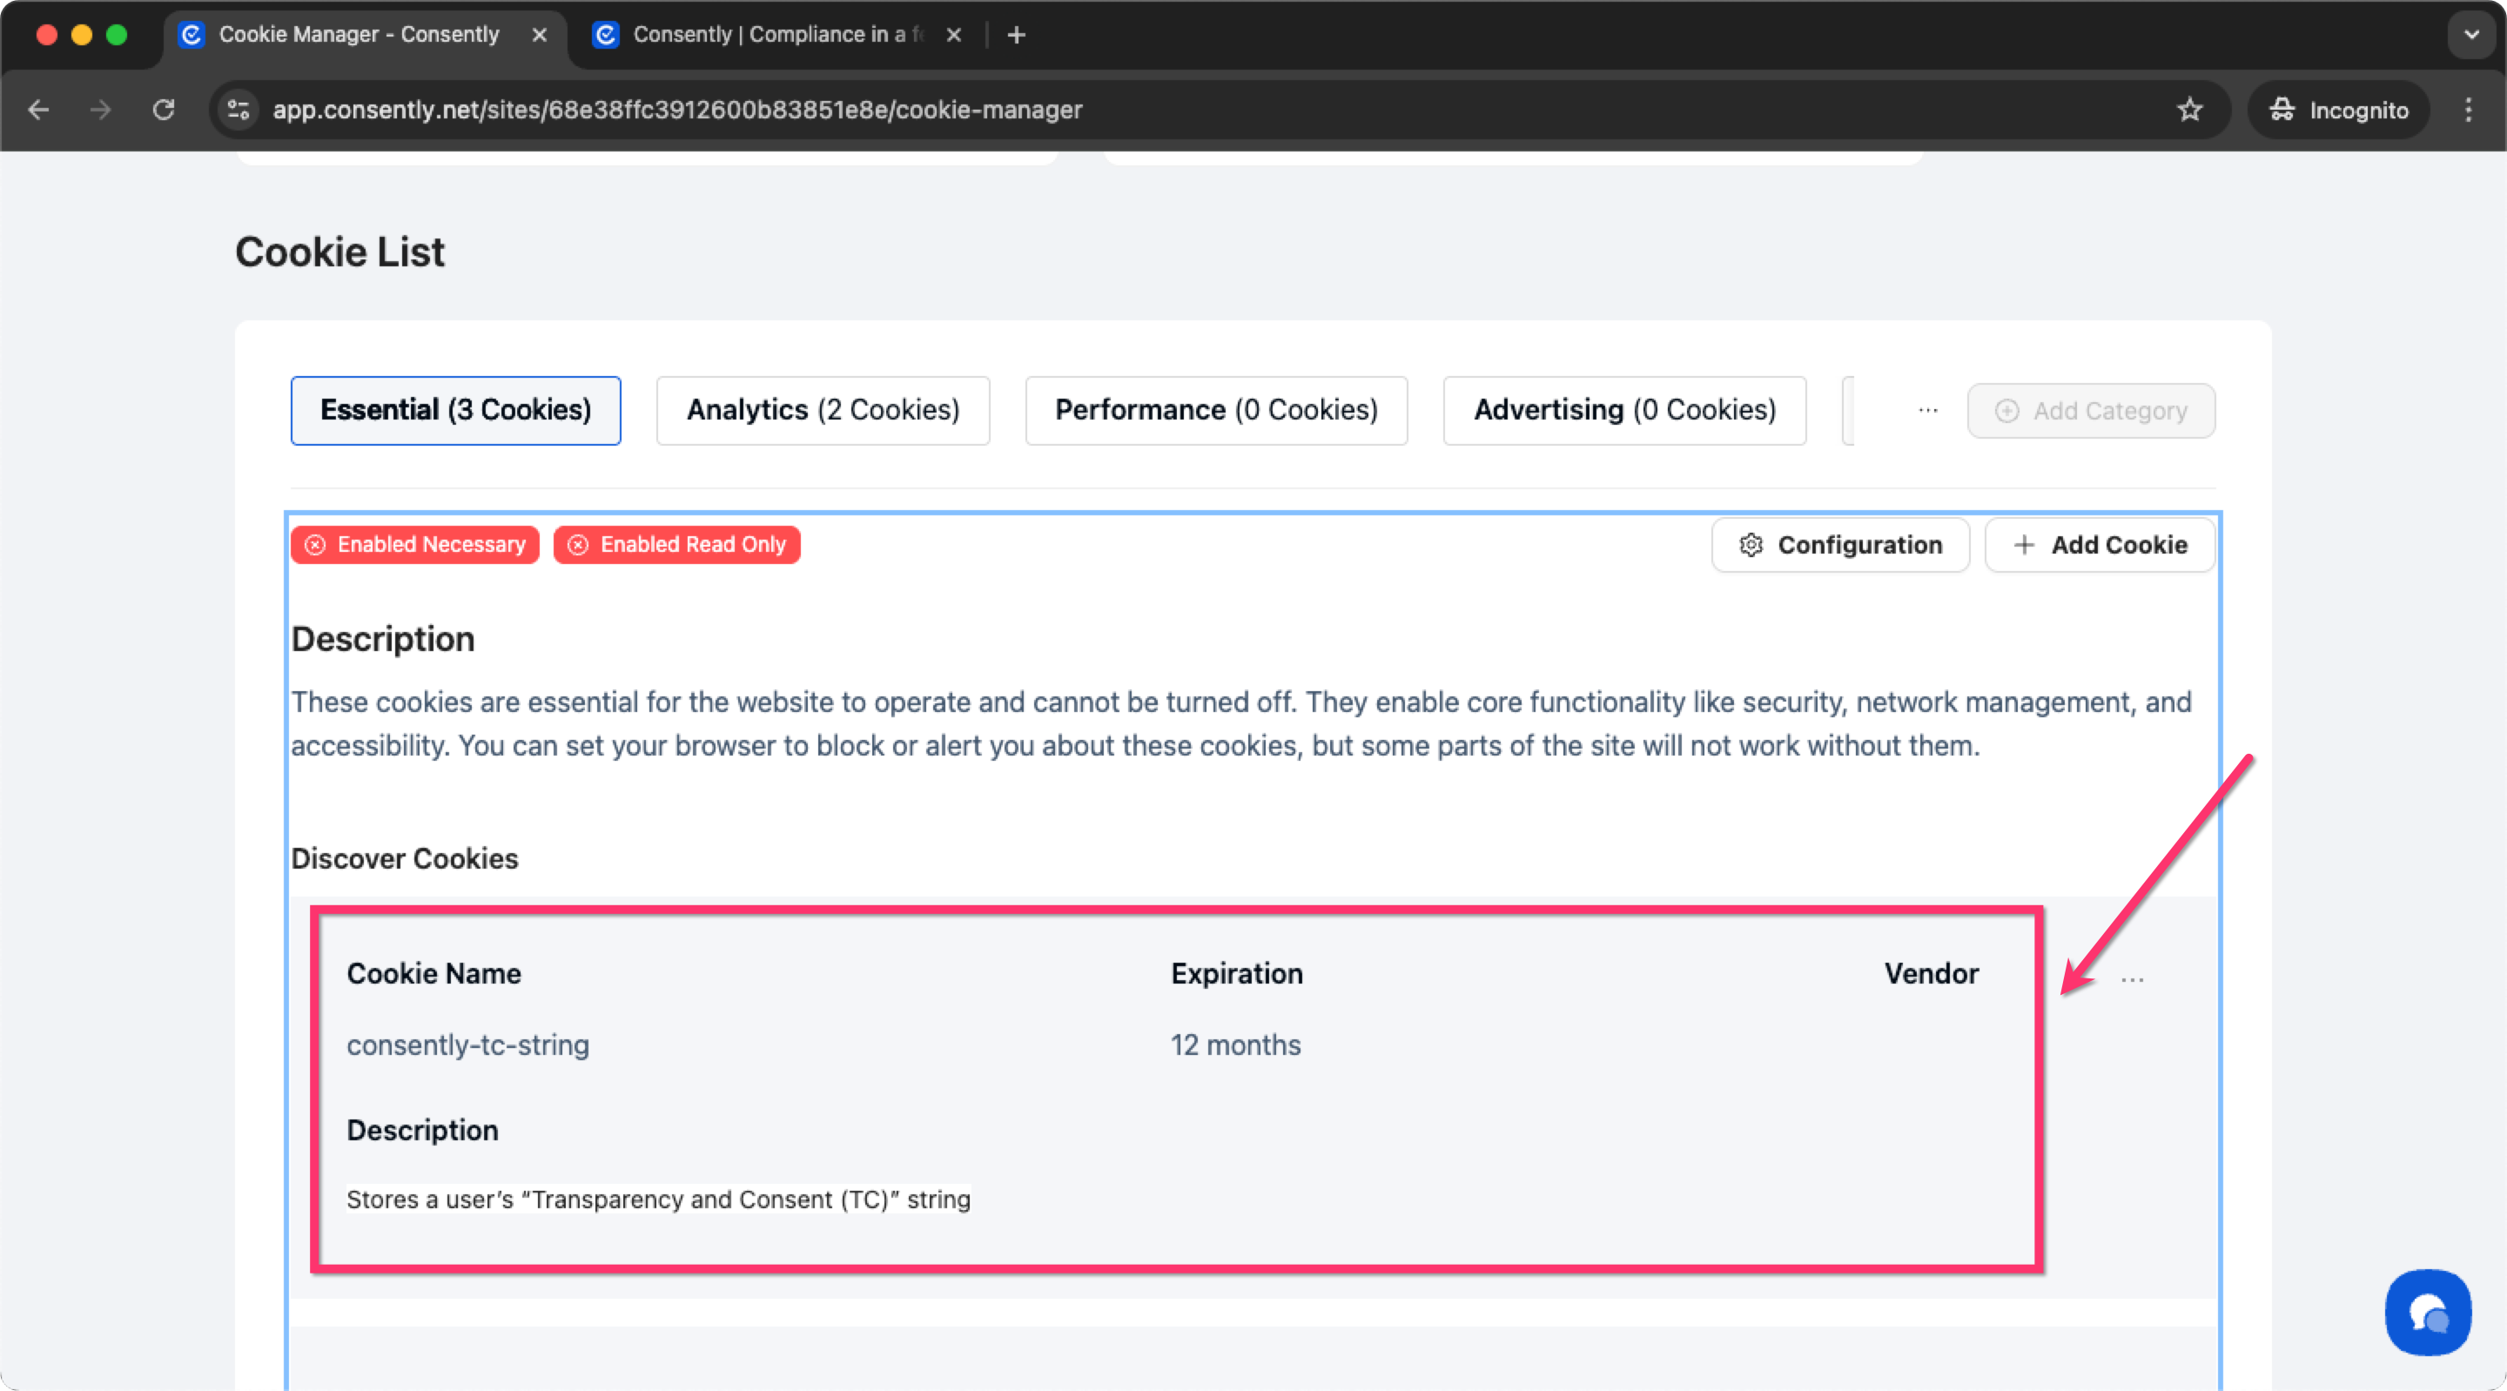Click the Add Category button
Screen dimensions: 2507x1391
[2090, 411]
